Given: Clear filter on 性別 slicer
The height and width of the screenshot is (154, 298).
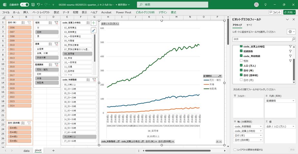Looking at the screenshot, I should click(56, 23).
